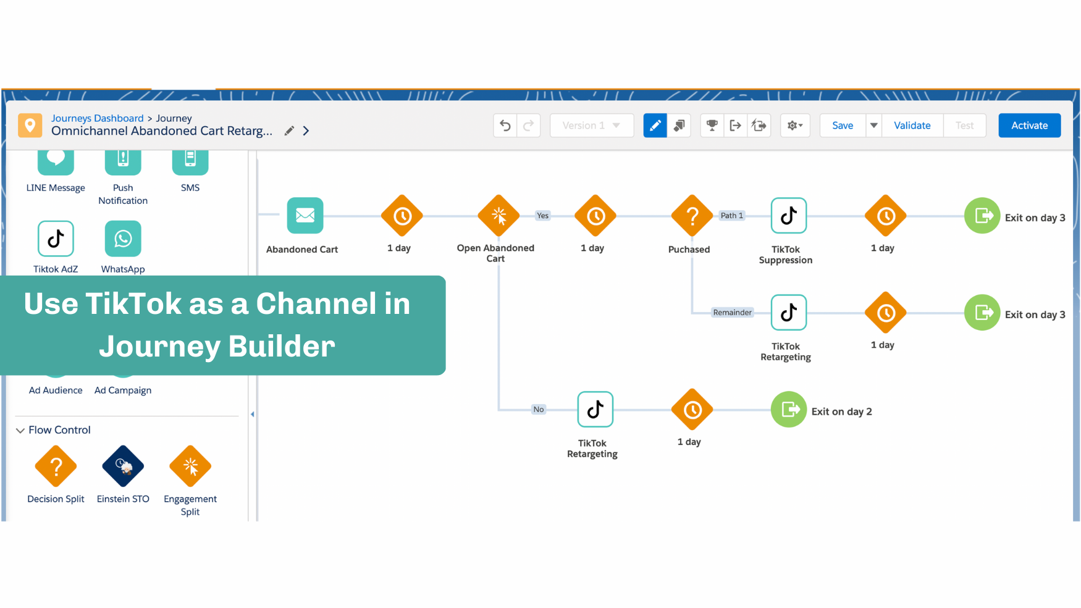
Task: Click the Ad Audience label in the palette
Action: (56, 391)
